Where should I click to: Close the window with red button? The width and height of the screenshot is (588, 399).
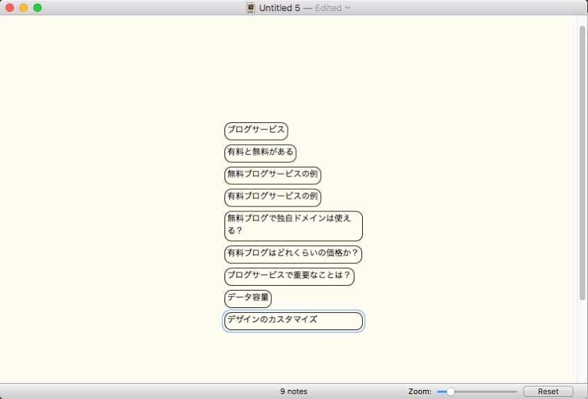[10, 8]
